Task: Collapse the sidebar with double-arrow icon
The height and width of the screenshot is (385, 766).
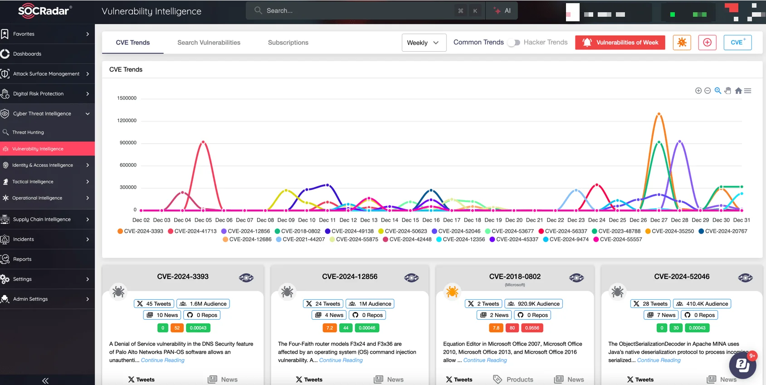Action: 45,380
